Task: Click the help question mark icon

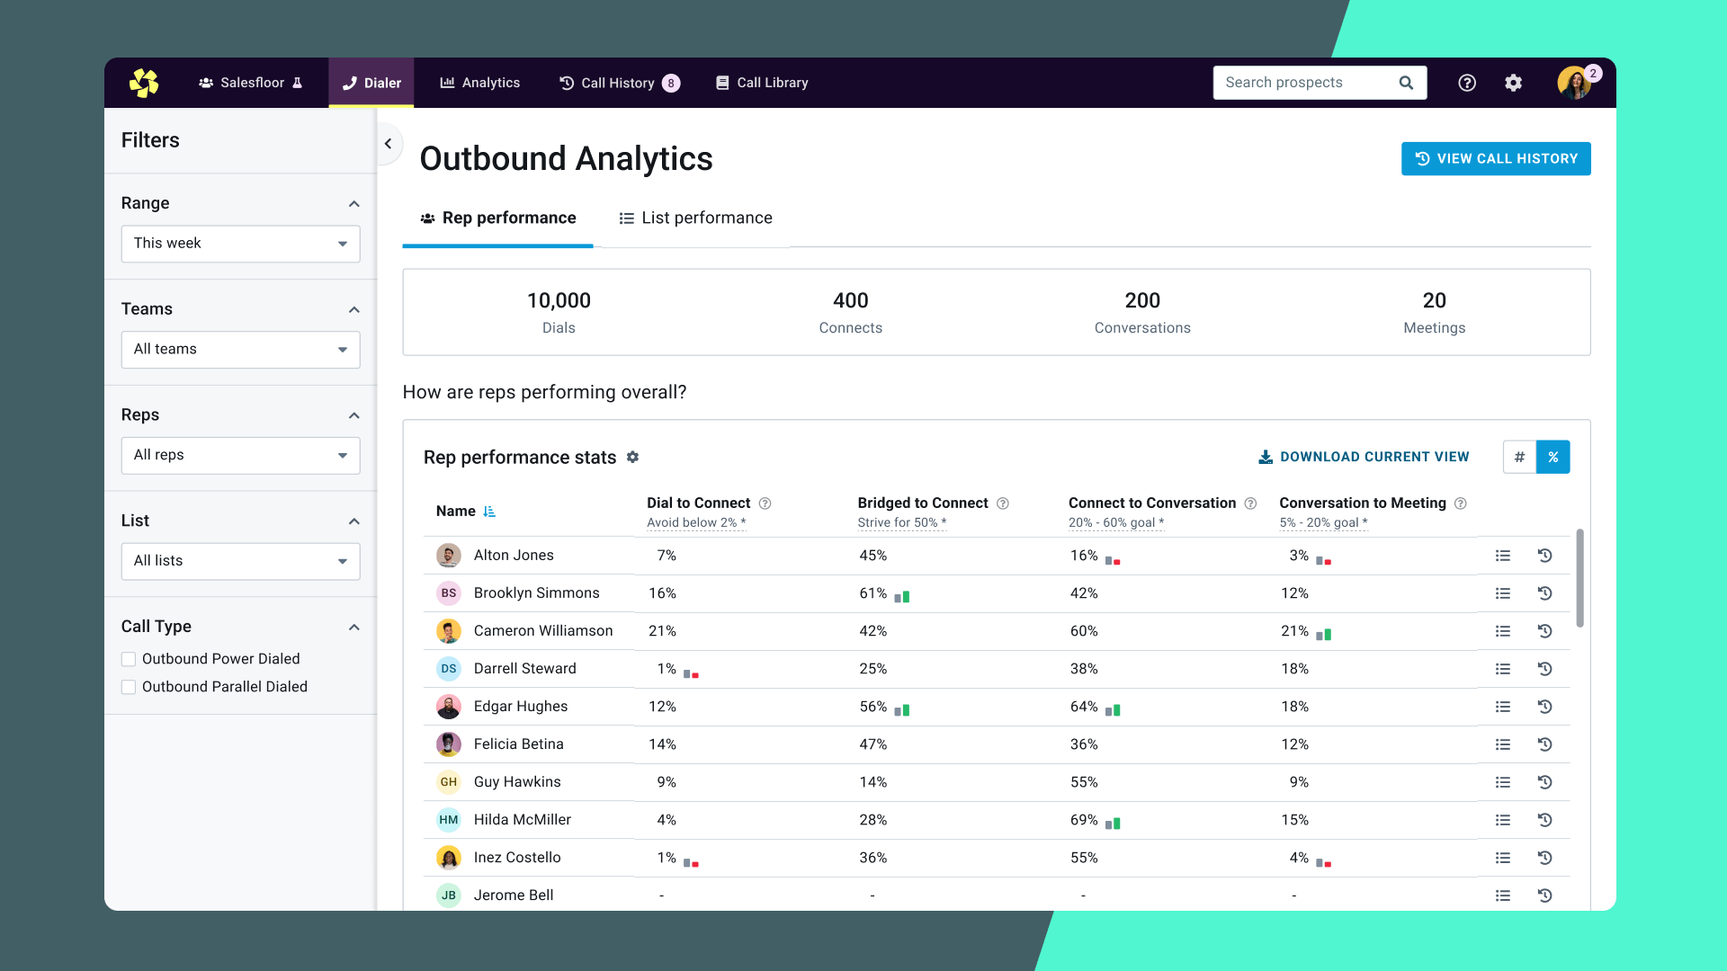Action: [1466, 83]
